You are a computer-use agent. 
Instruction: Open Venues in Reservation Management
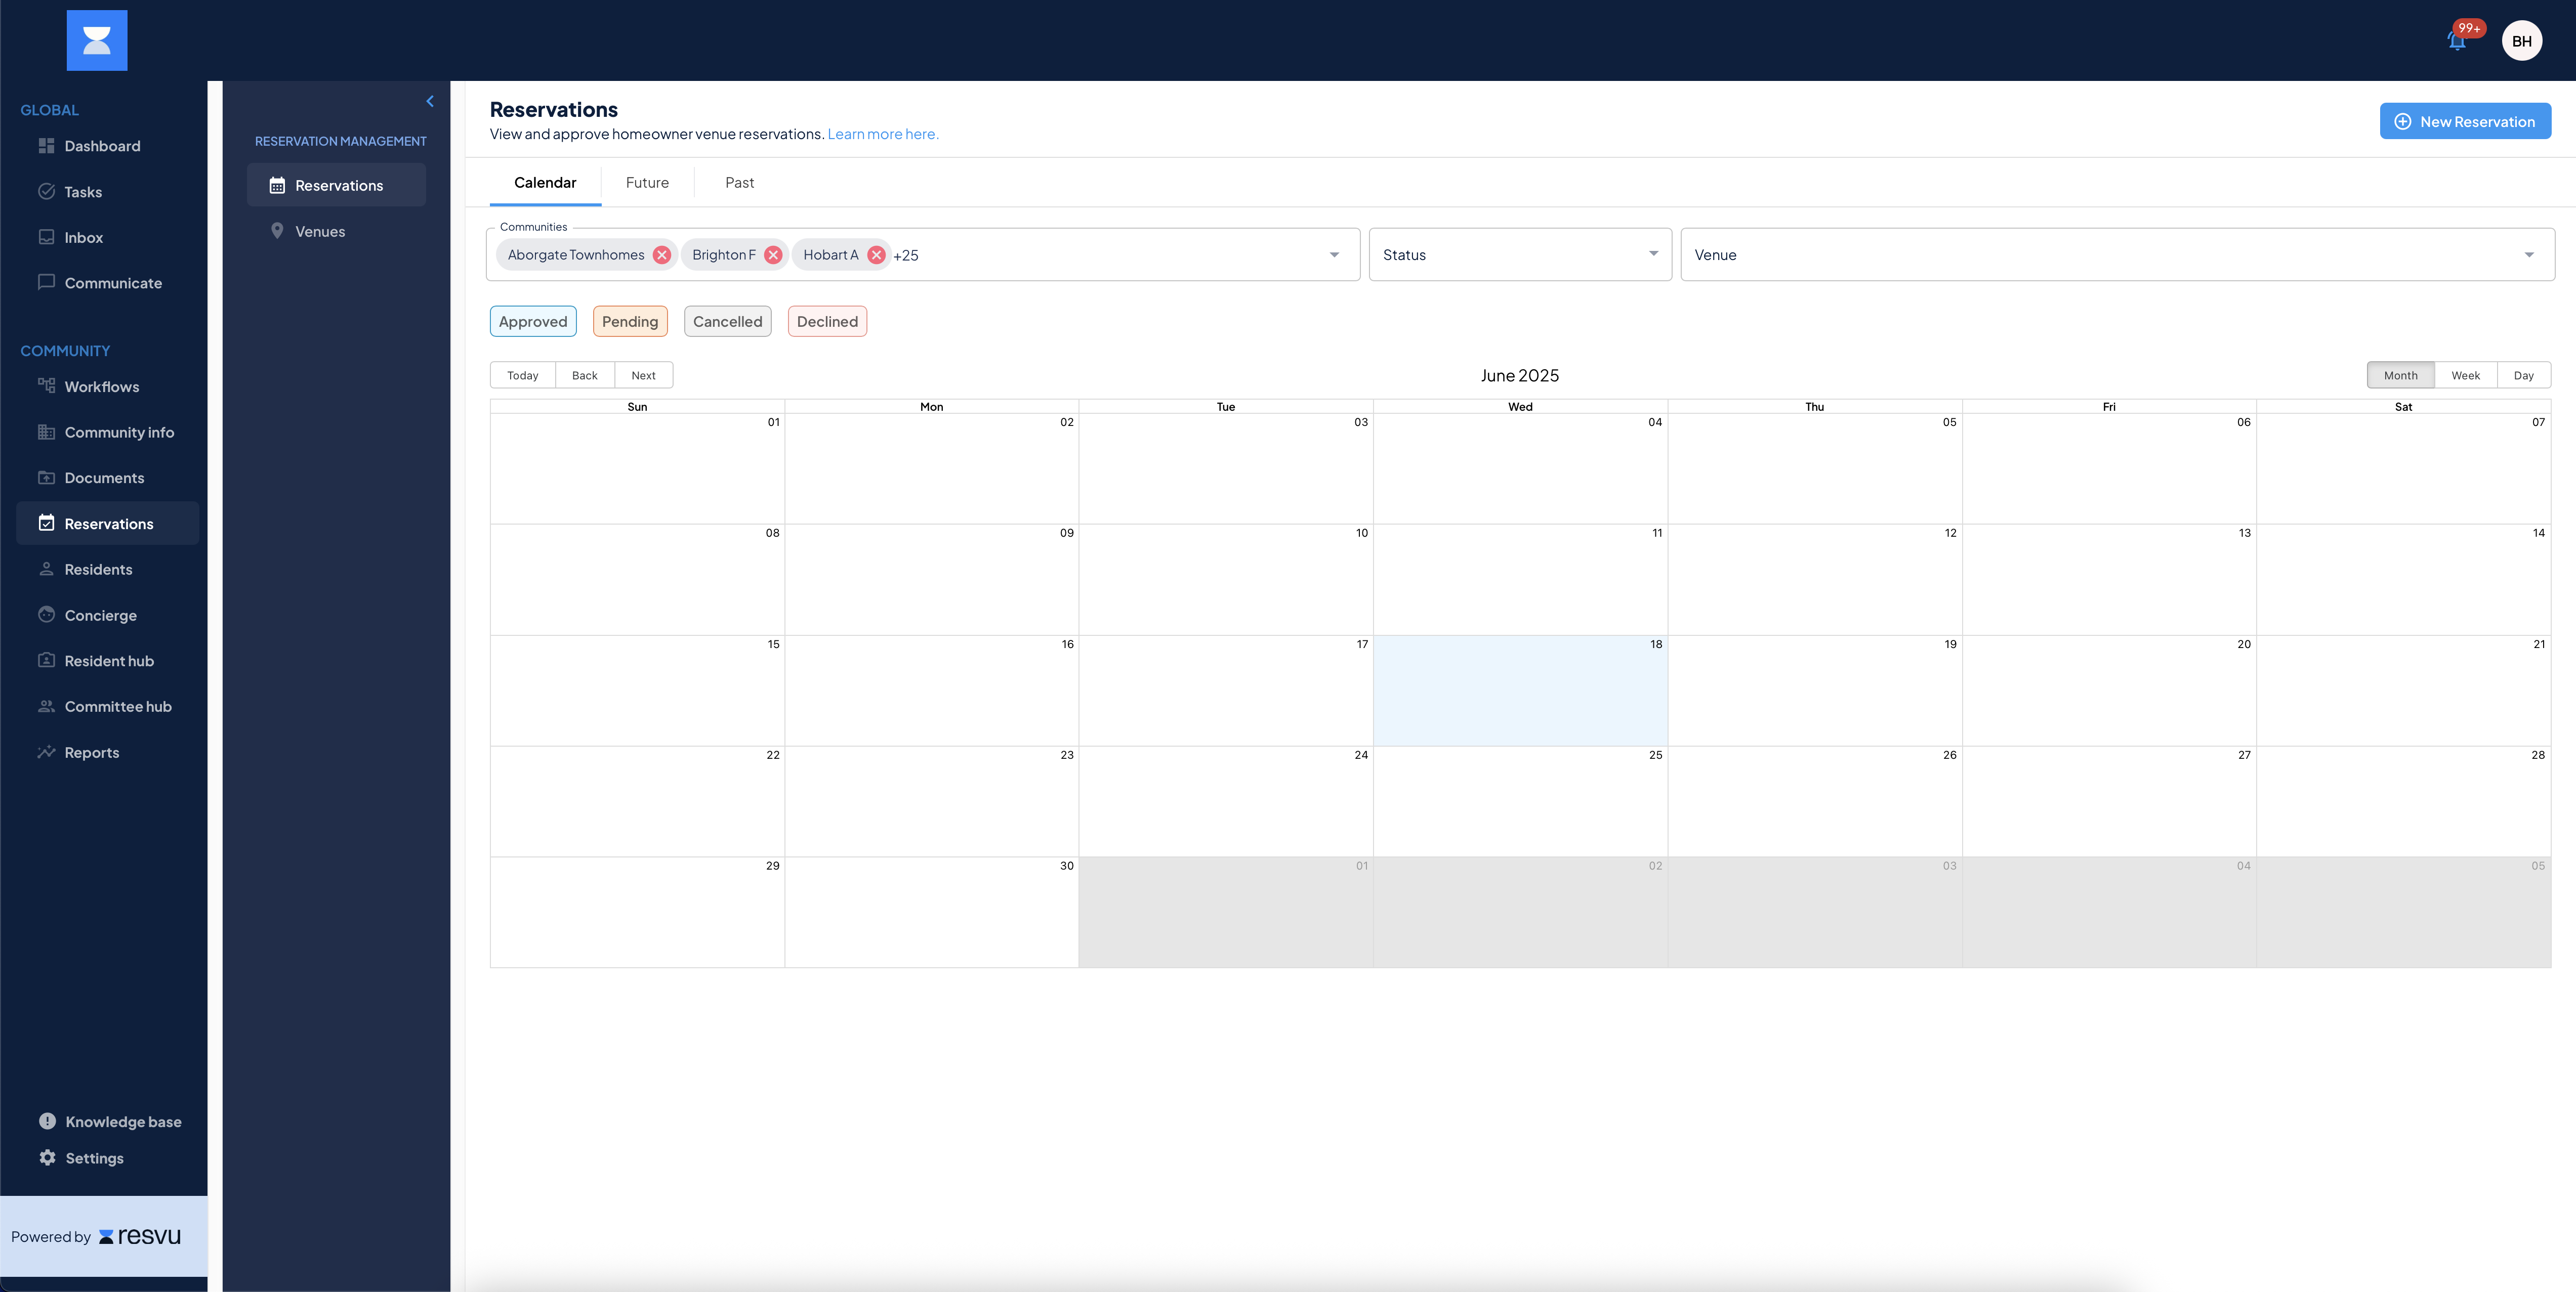coord(319,232)
